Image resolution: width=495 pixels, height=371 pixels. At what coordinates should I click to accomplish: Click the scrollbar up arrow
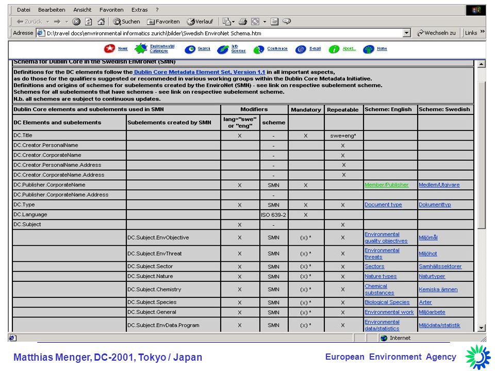481,64
